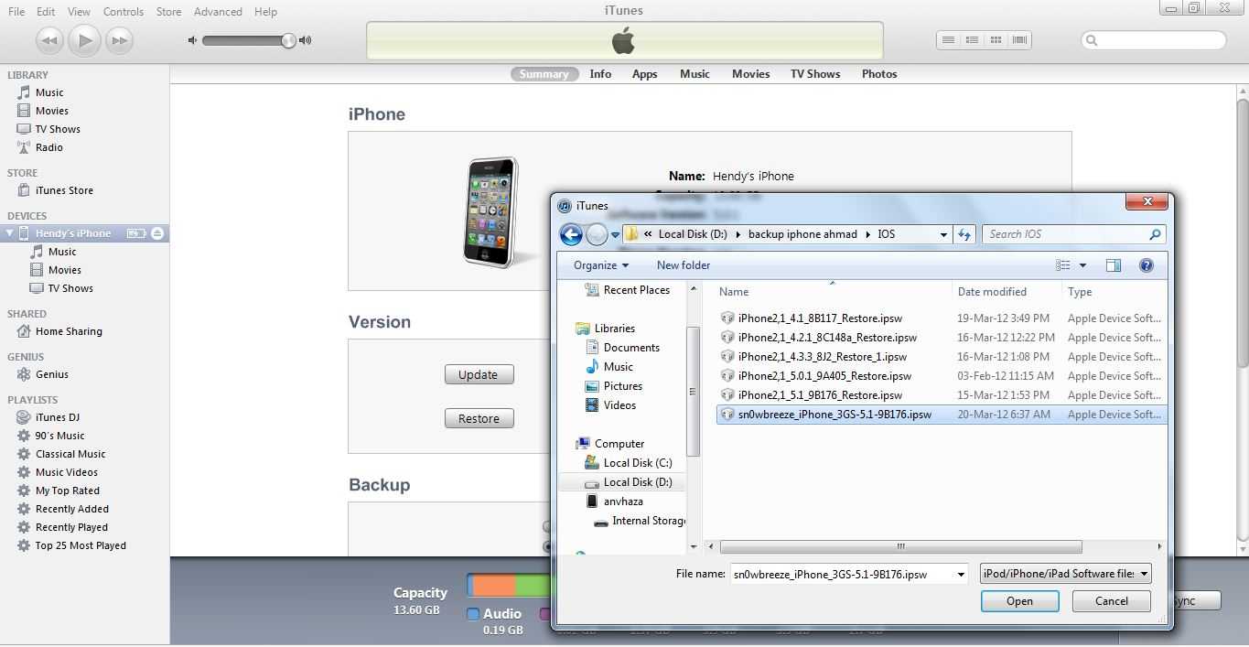
Task: Open the File name dropdown arrow
Action: click(961, 575)
